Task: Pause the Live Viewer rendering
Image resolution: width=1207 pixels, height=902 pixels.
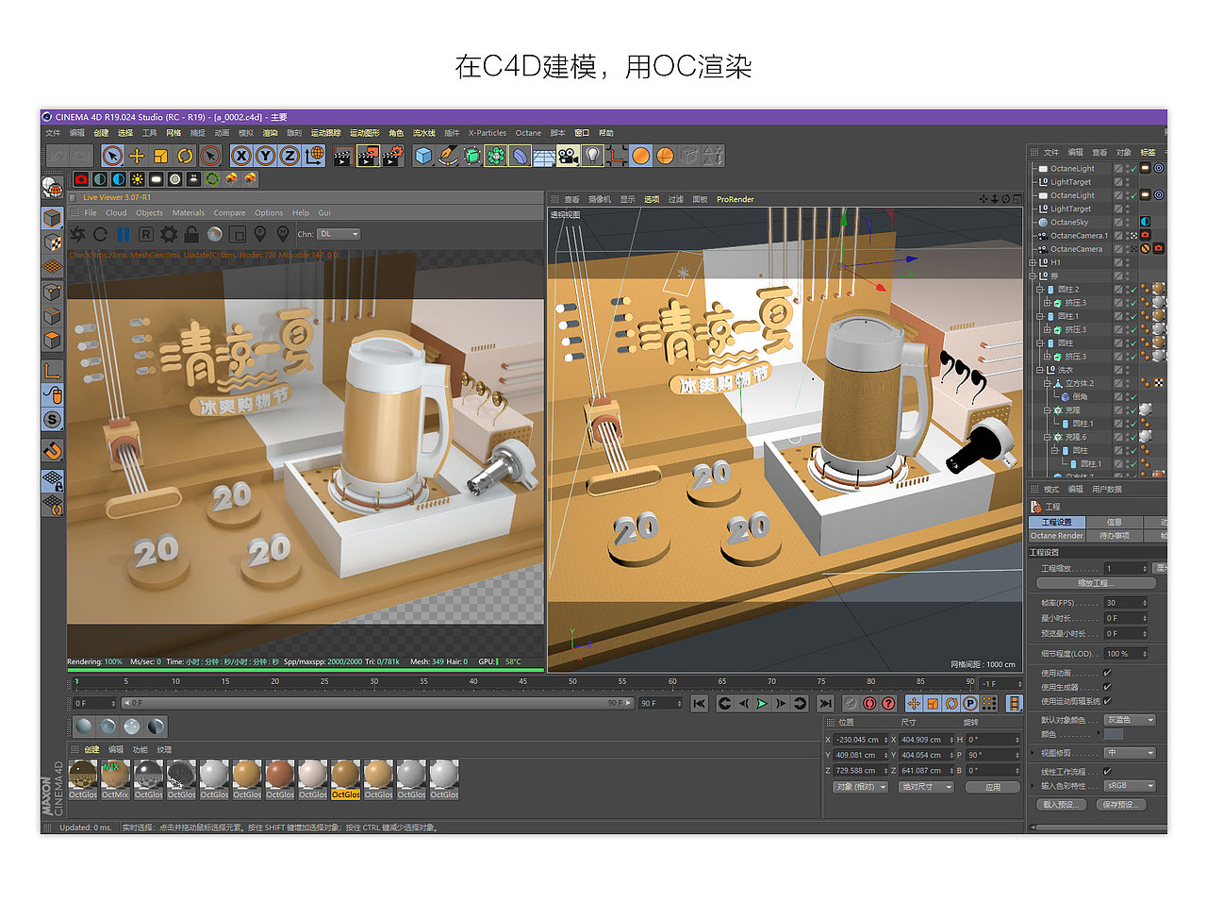Action: coord(124,233)
